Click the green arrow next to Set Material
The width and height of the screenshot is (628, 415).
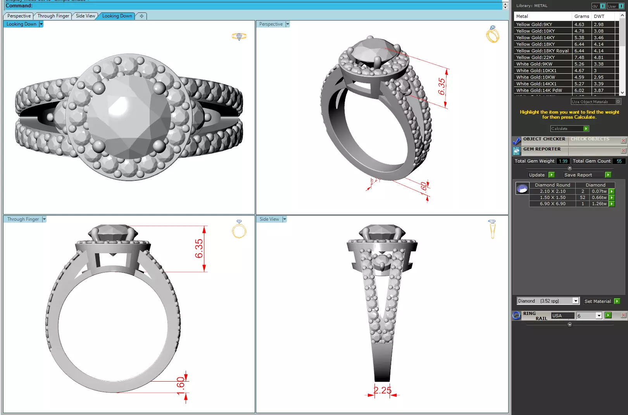click(x=617, y=301)
